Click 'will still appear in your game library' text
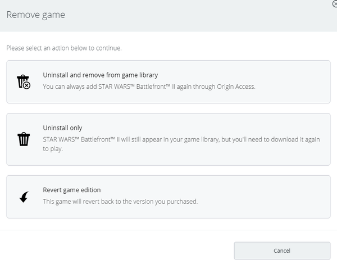Screen dimensions: 337x264 pos(170,139)
